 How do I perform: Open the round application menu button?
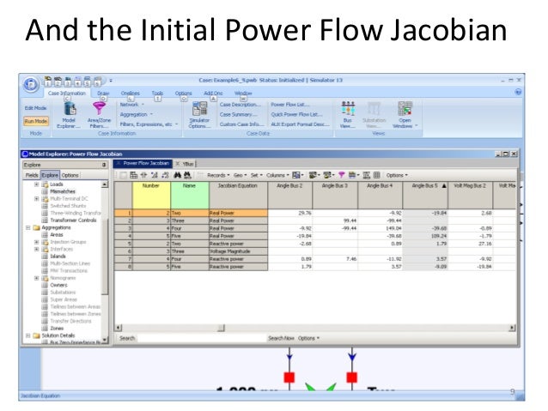click(31, 84)
